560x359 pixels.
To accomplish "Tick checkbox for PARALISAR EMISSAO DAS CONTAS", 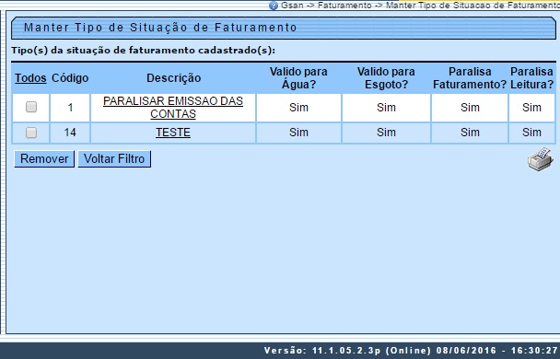I will [31, 107].
